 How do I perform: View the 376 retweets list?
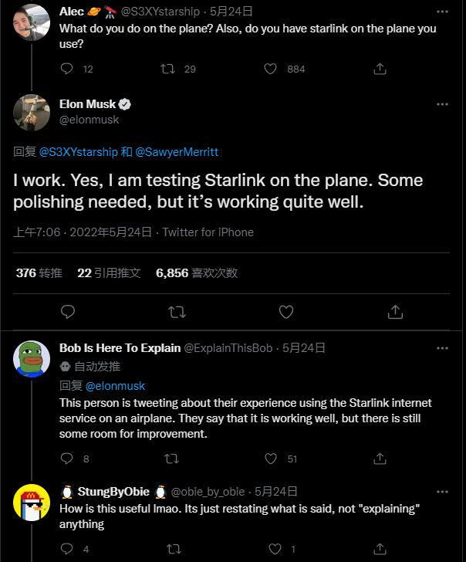[39, 273]
